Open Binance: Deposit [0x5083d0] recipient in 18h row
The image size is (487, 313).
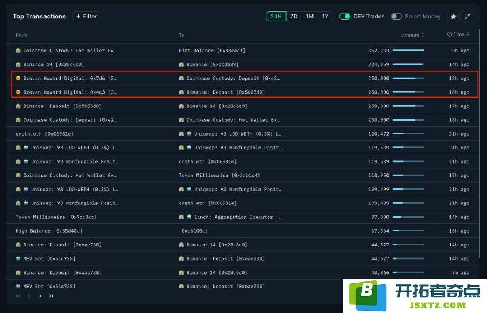[x=226, y=92]
